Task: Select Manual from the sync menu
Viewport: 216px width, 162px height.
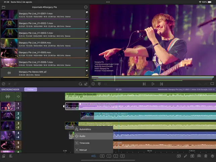Action: [x=83, y=150]
